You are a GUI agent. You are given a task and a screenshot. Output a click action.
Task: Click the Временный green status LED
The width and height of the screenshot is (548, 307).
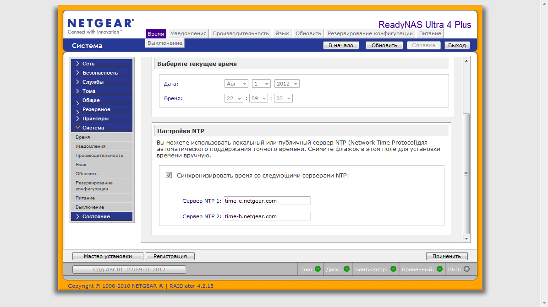[440, 269]
